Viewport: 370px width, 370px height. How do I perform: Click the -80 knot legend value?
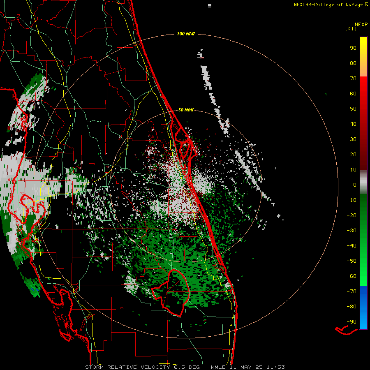click(351, 307)
